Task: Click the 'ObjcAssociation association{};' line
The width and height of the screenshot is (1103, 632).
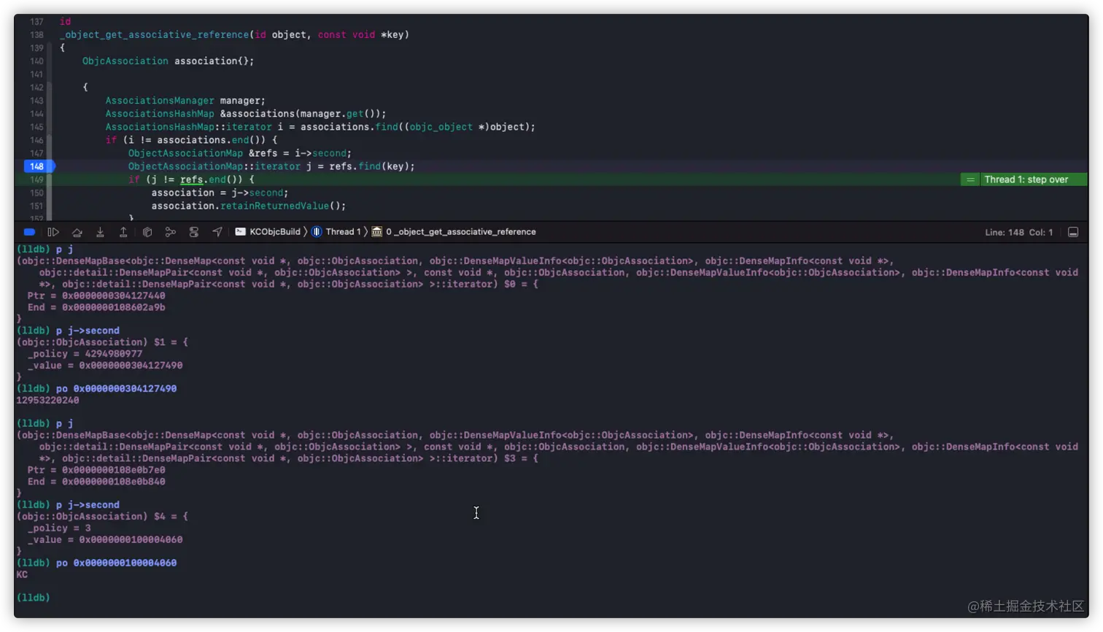Action: (x=168, y=61)
